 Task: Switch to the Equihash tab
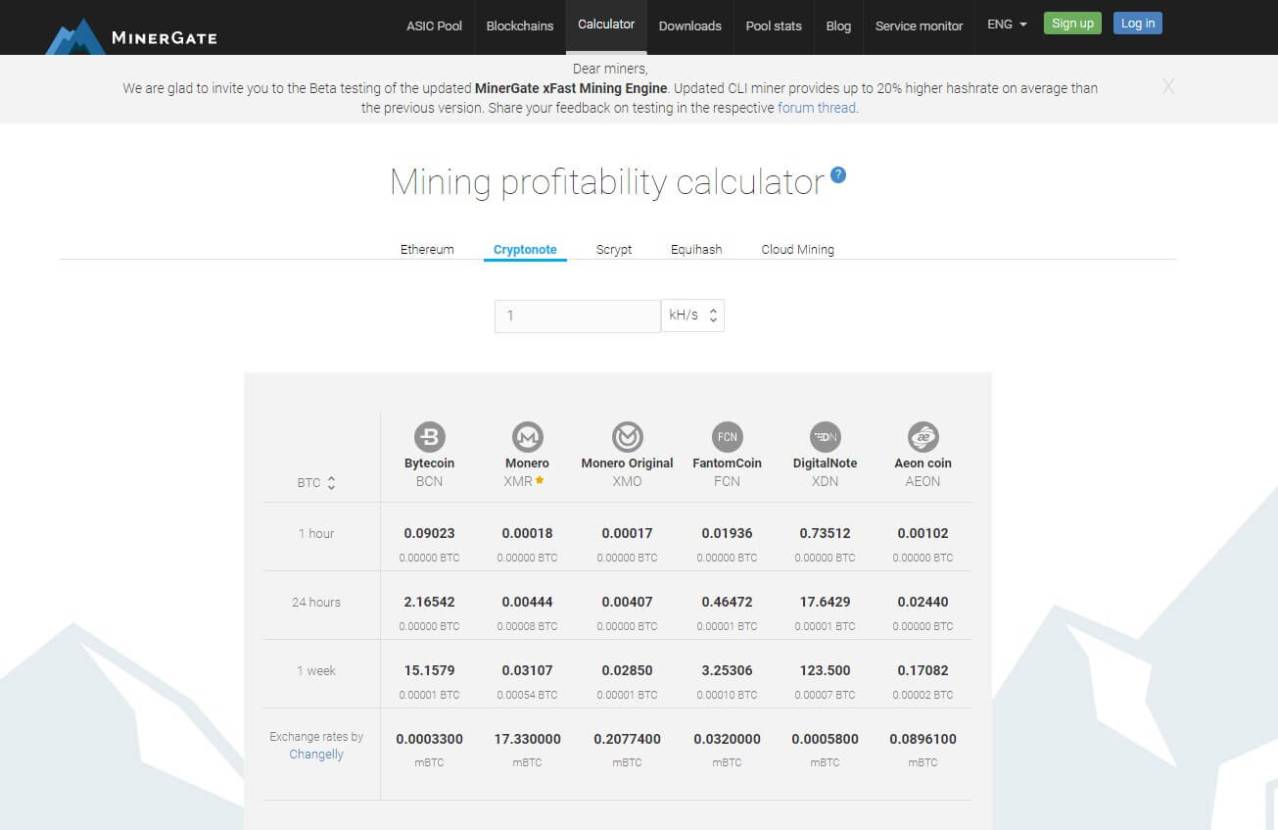click(x=696, y=250)
